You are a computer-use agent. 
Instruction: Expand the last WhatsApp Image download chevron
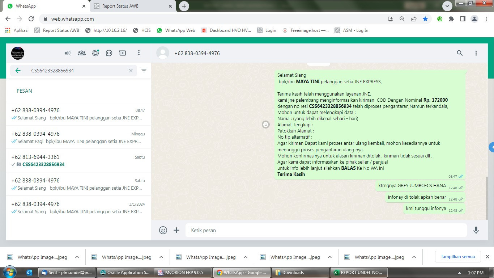click(x=414, y=257)
